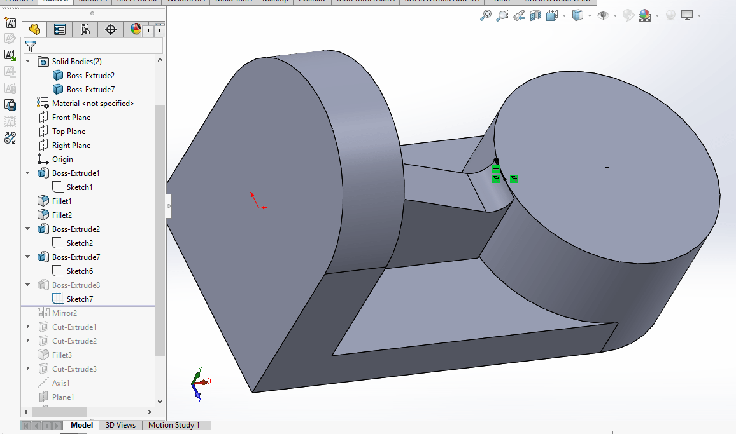Collapse the Boss-Extrude7 feature node
Screen dimensions: 736x434
click(x=27, y=257)
